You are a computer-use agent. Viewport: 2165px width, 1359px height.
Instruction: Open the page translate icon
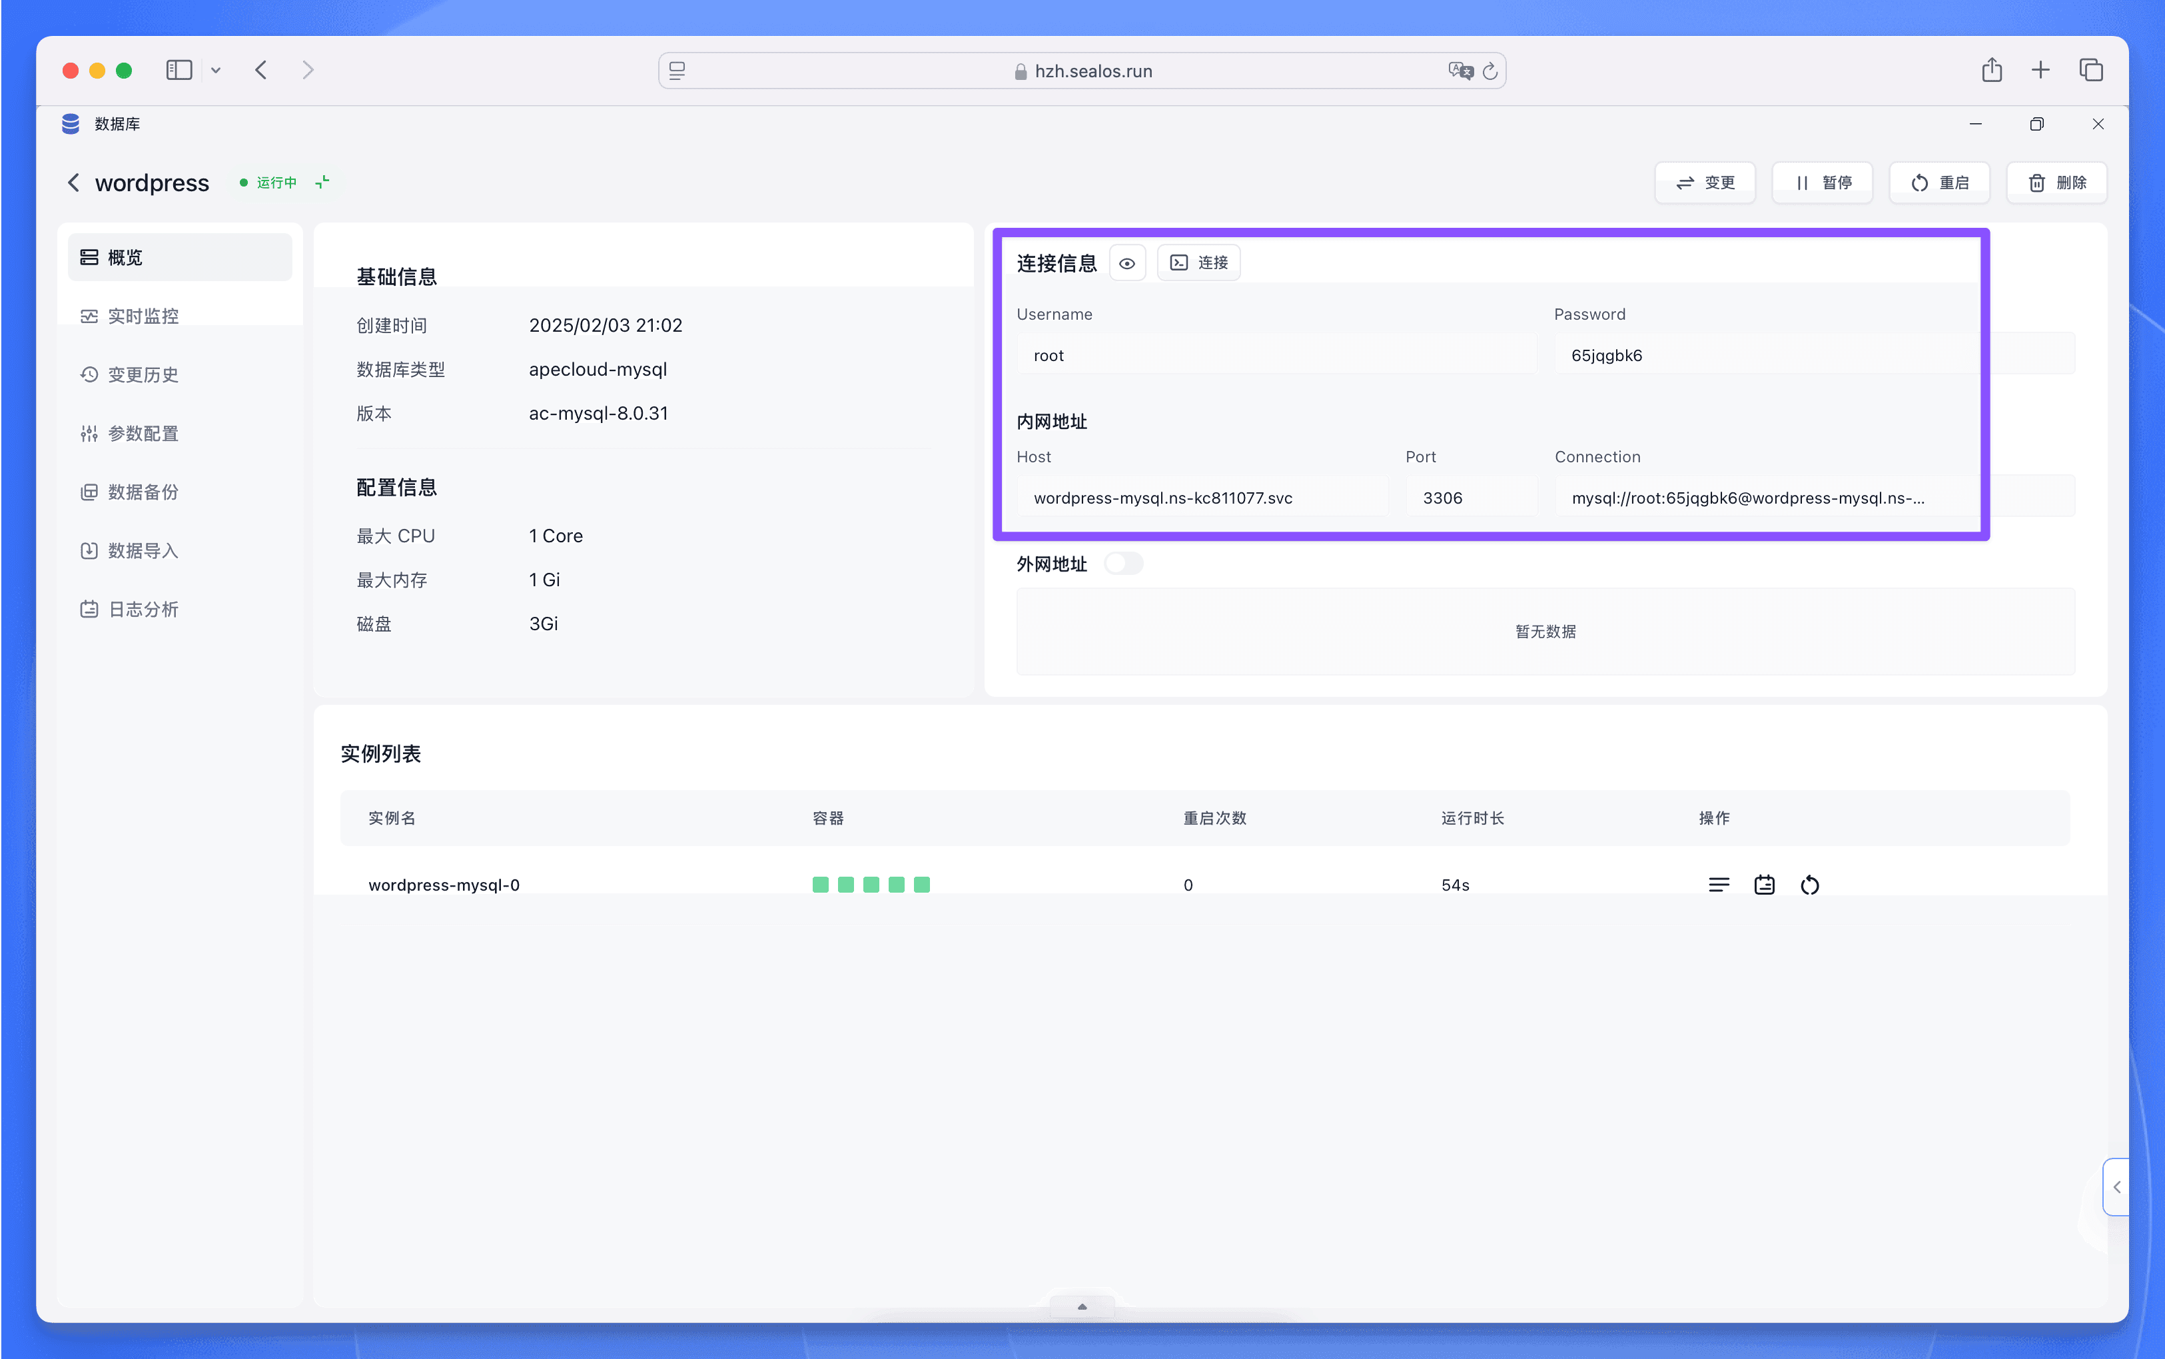[1460, 71]
